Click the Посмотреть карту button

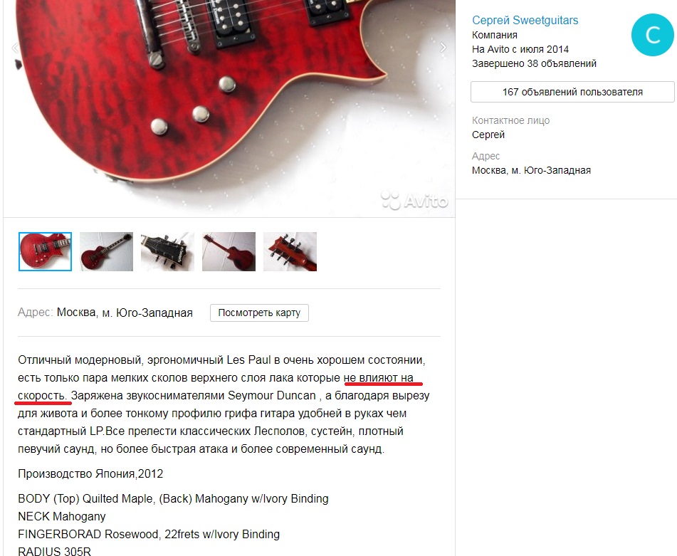pos(259,313)
